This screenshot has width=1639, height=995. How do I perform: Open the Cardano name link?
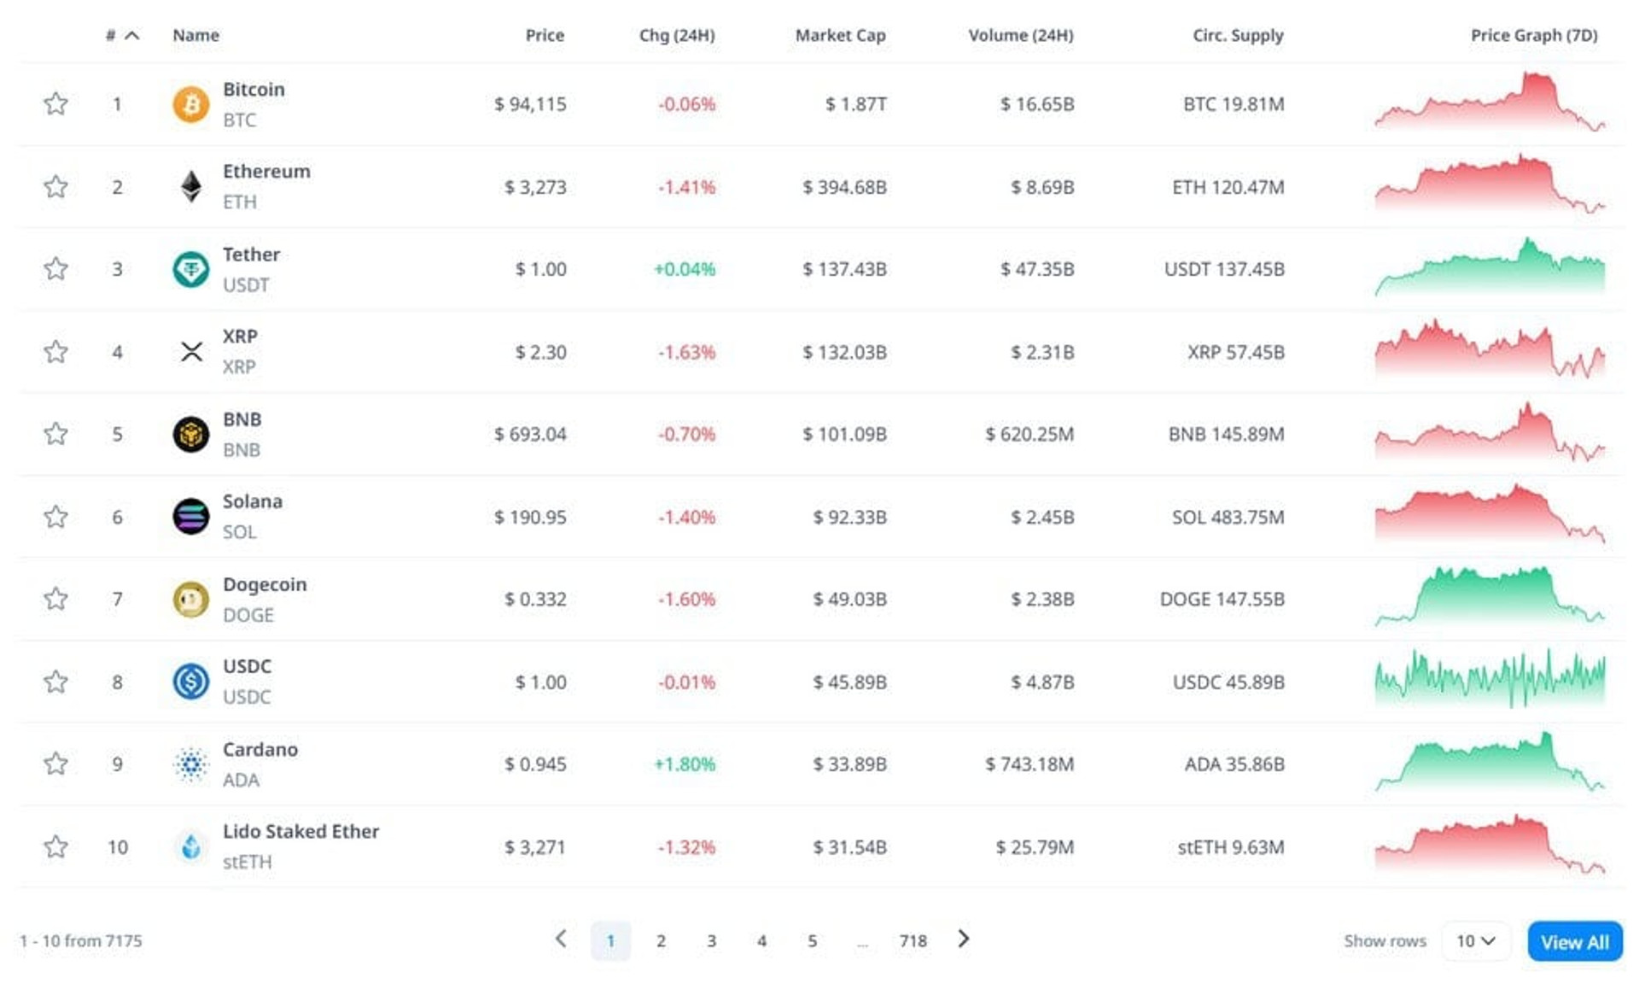pyautogui.click(x=260, y=749)
